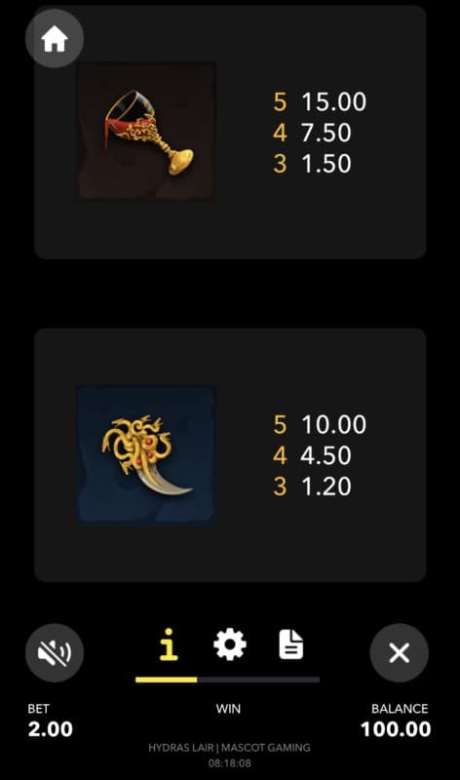Click the yellow tab indicator bar
This screenshot has width=460, height=780.
[166, 680]
